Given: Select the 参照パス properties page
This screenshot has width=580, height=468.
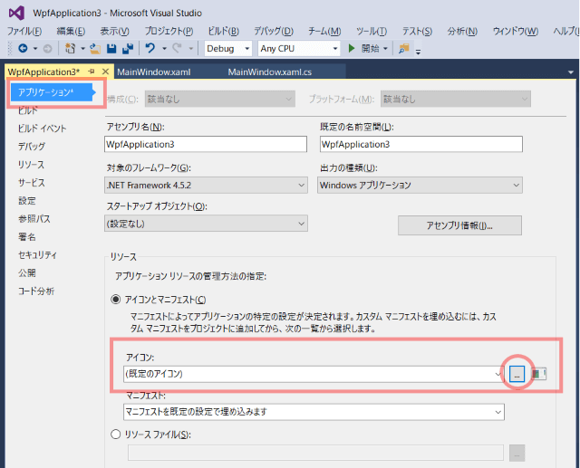Looking at the screenshot, I should 34,219.
